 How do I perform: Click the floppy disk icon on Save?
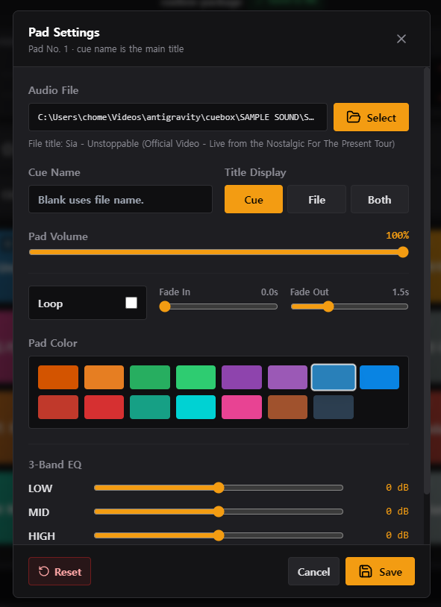(366, 571)
